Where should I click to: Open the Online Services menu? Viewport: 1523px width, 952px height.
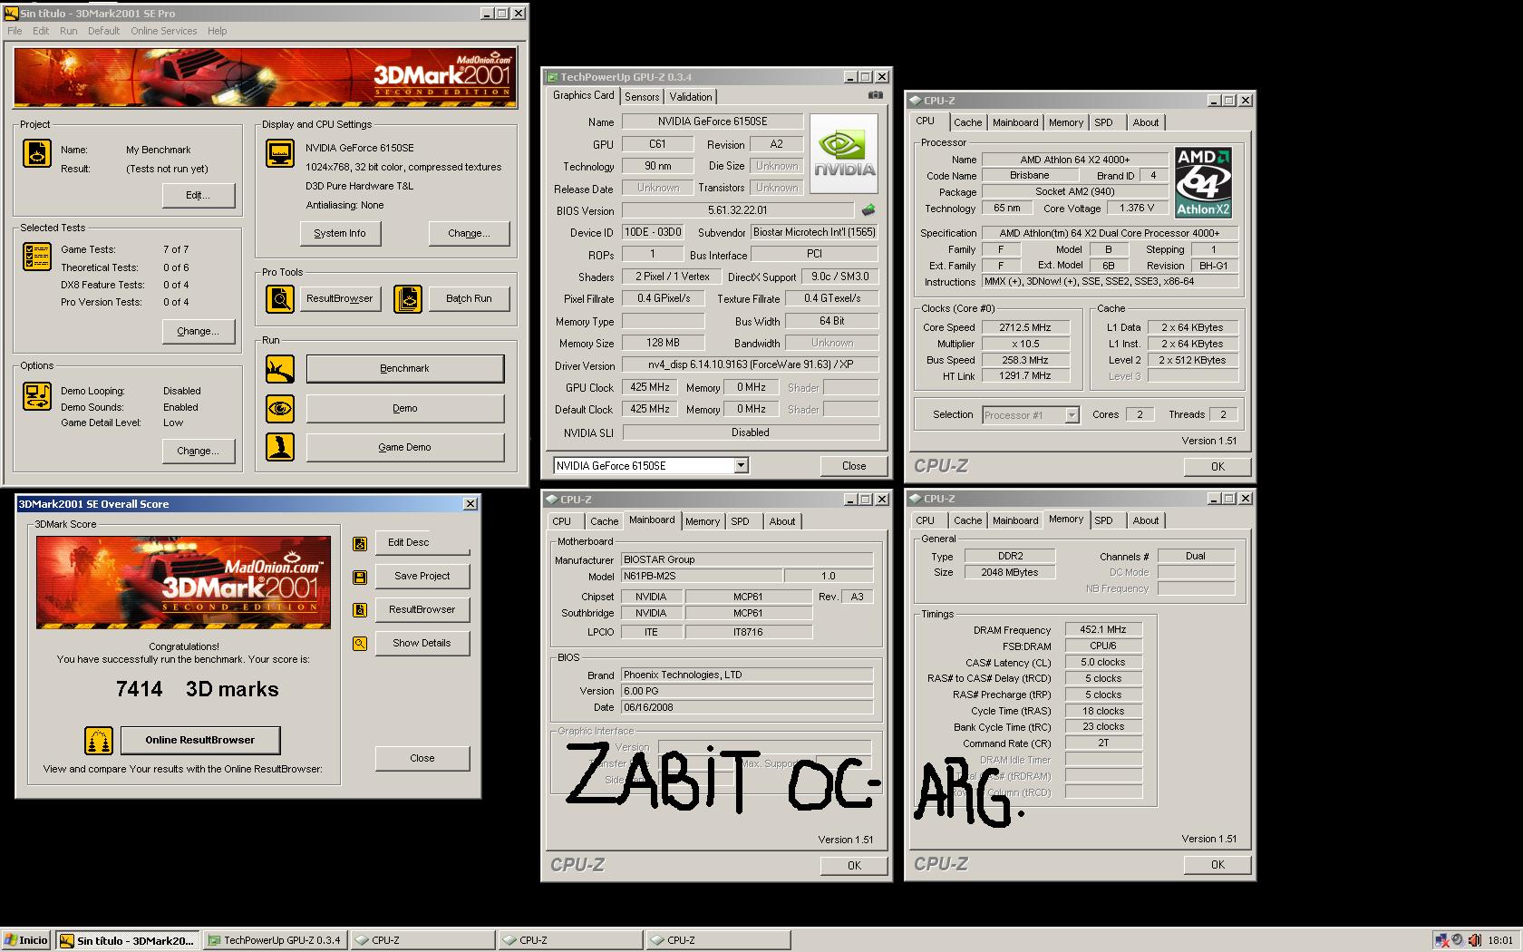(x=163, y=31)
